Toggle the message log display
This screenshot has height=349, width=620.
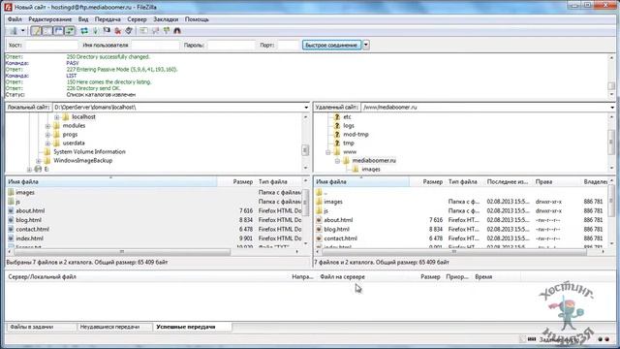point(36,30)
